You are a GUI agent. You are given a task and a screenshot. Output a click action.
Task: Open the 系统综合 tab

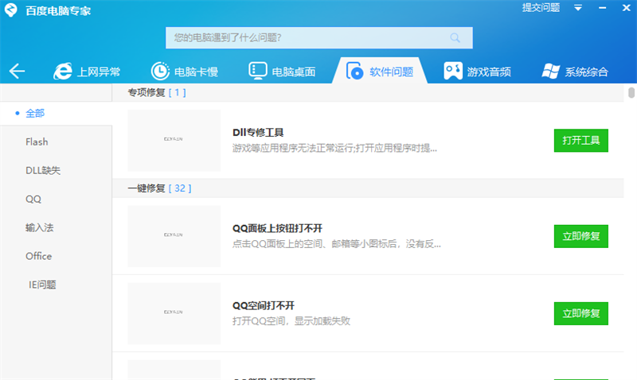575,71
